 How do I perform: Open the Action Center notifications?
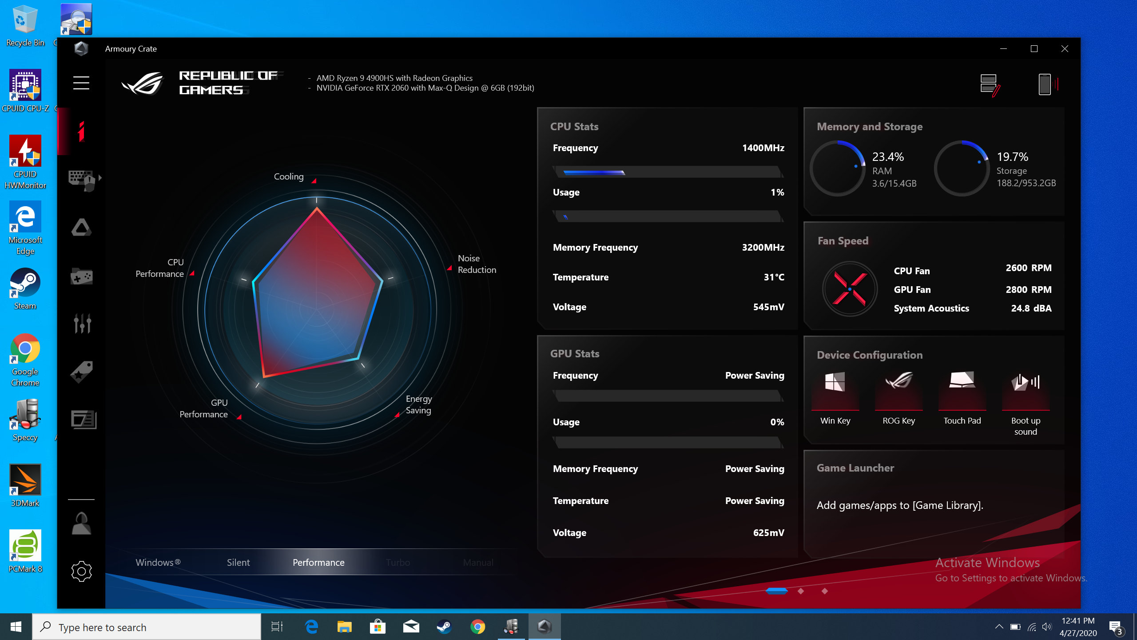click(x=1116, y=627)
